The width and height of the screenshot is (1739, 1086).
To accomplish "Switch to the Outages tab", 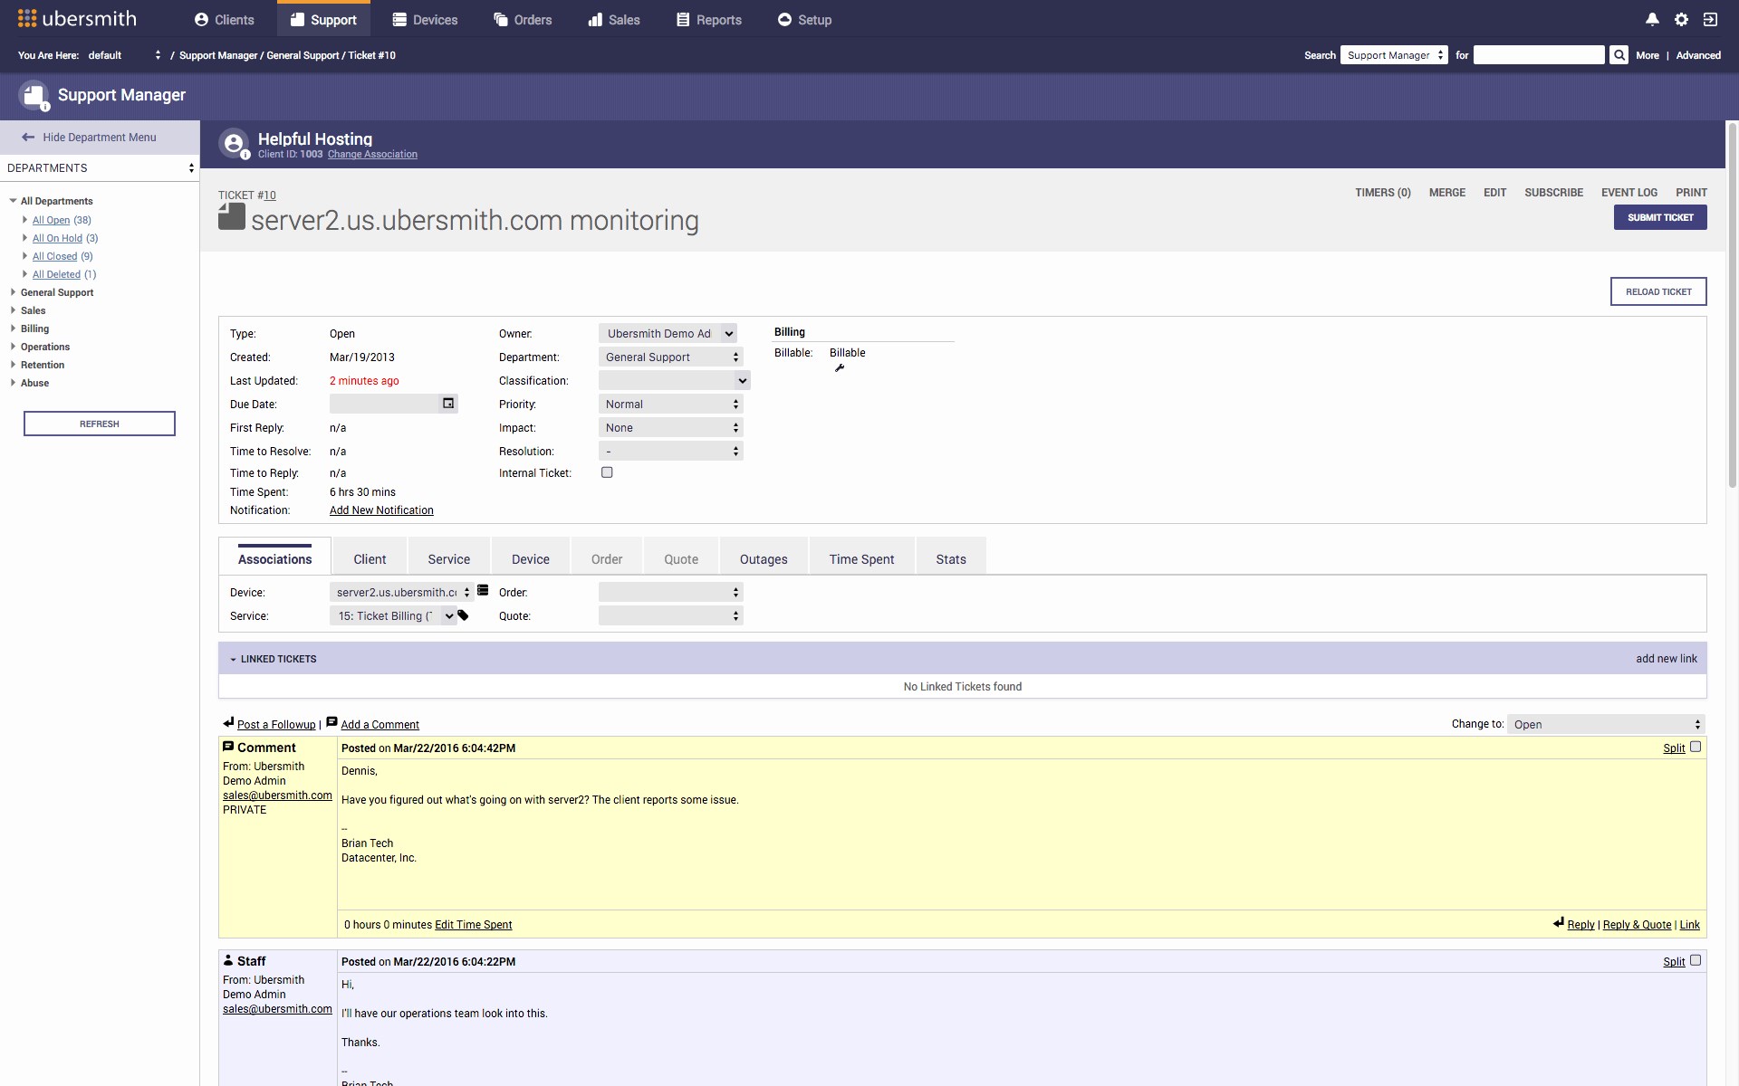I will [764, 558].
